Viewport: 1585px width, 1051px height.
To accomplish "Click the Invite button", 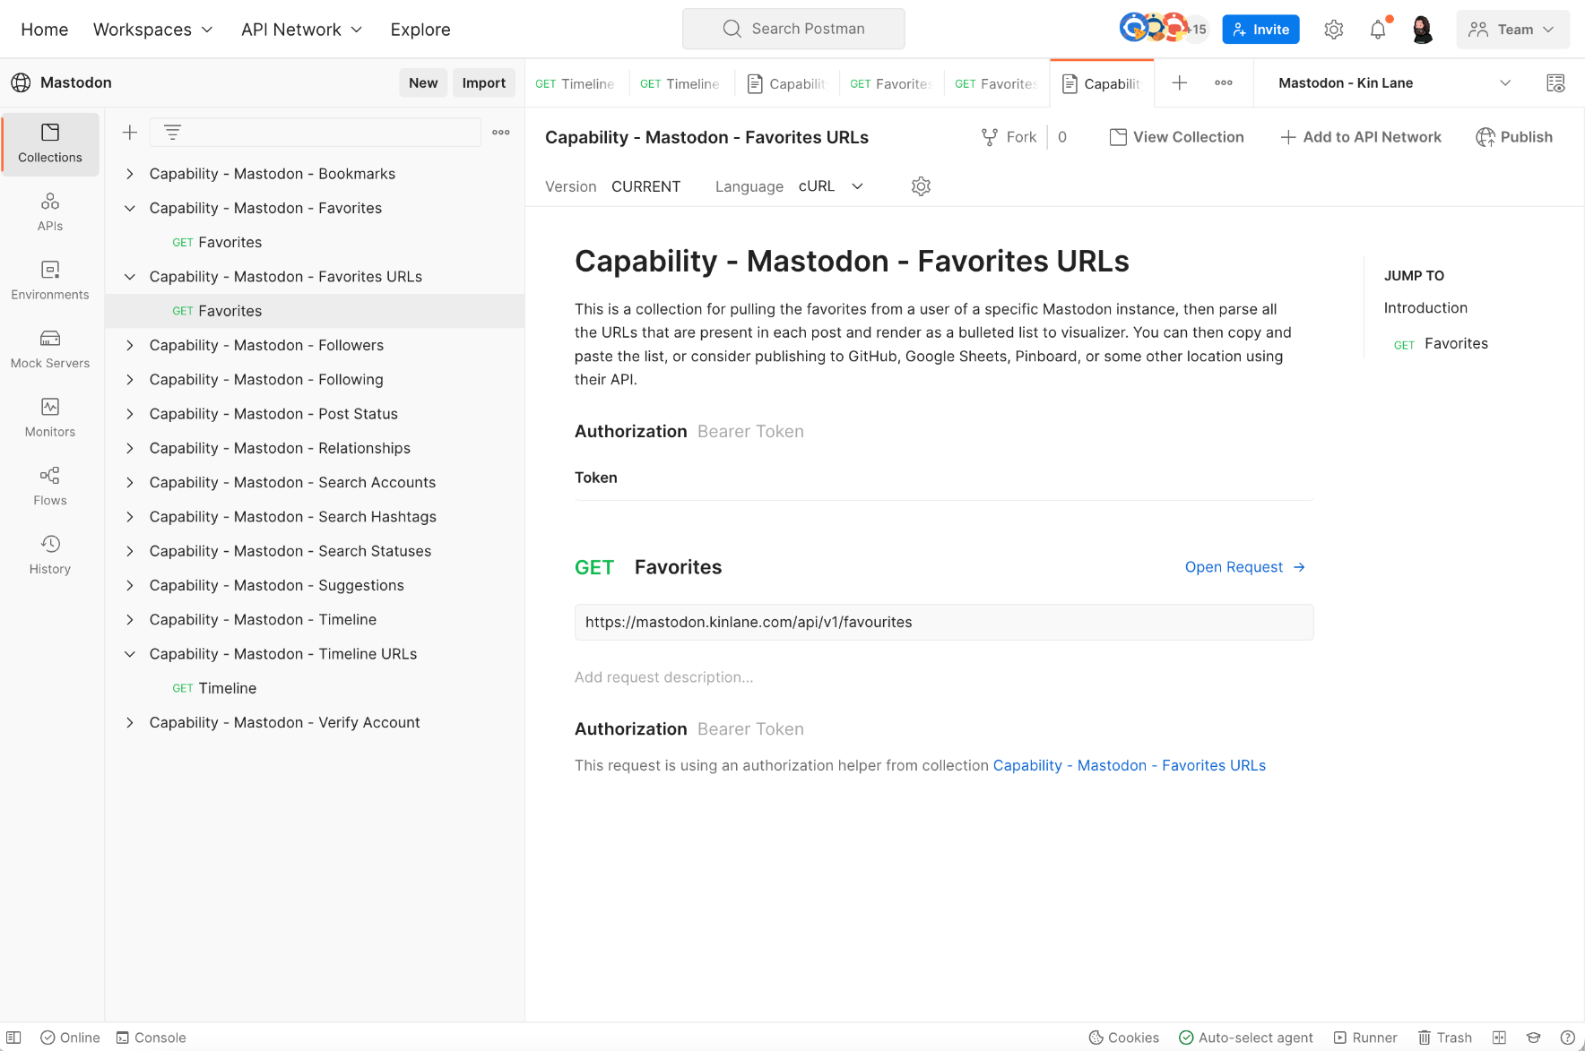I will pyautogui.click(x=1260, y=30).
